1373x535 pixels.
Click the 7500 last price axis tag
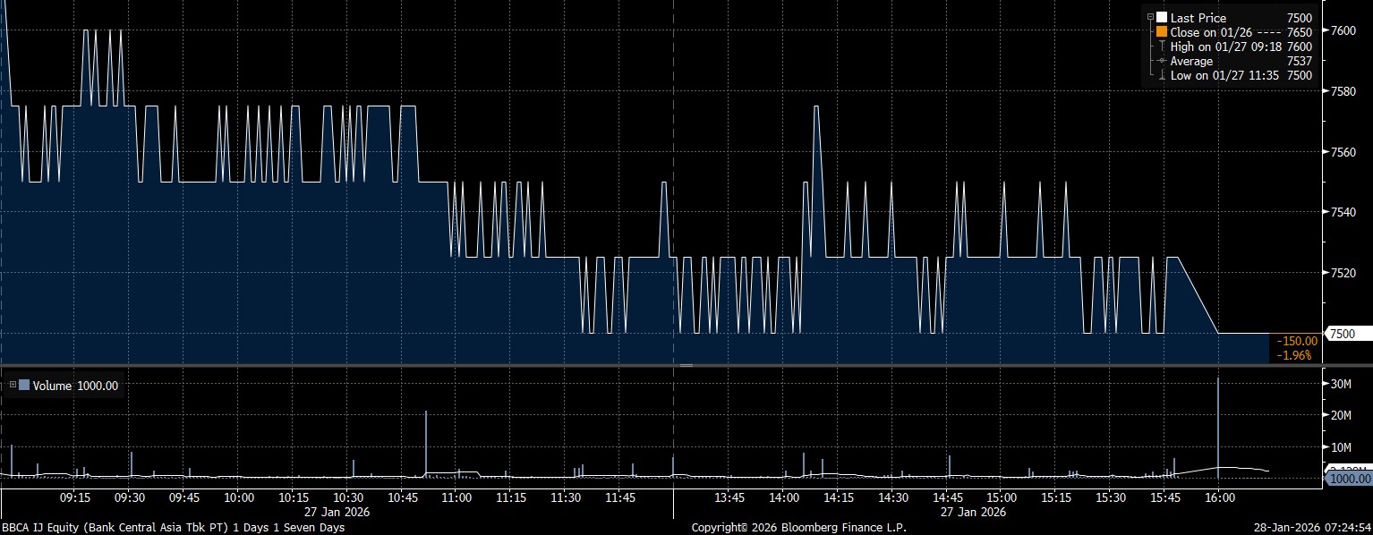point(1343,334)
